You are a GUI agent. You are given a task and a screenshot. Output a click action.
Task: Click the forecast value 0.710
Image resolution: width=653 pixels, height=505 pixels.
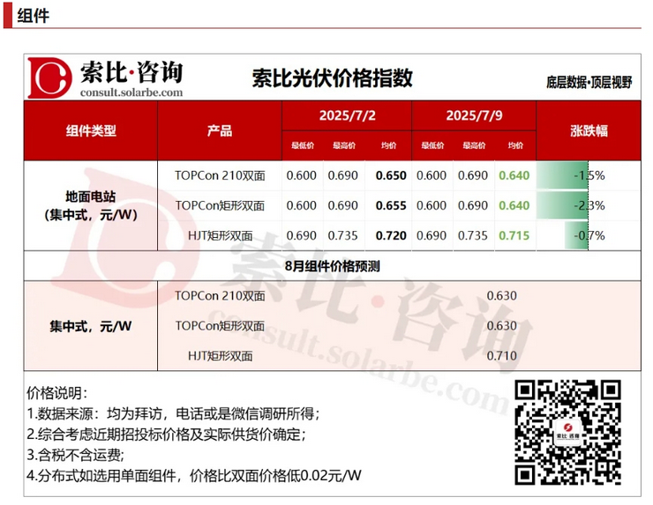pyautogui.click(x=502, y=356)
